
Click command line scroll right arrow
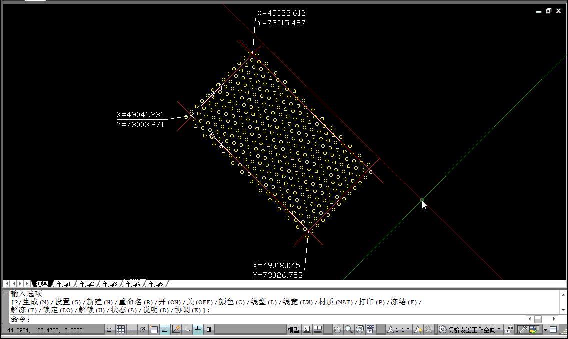tap(554, 319)
